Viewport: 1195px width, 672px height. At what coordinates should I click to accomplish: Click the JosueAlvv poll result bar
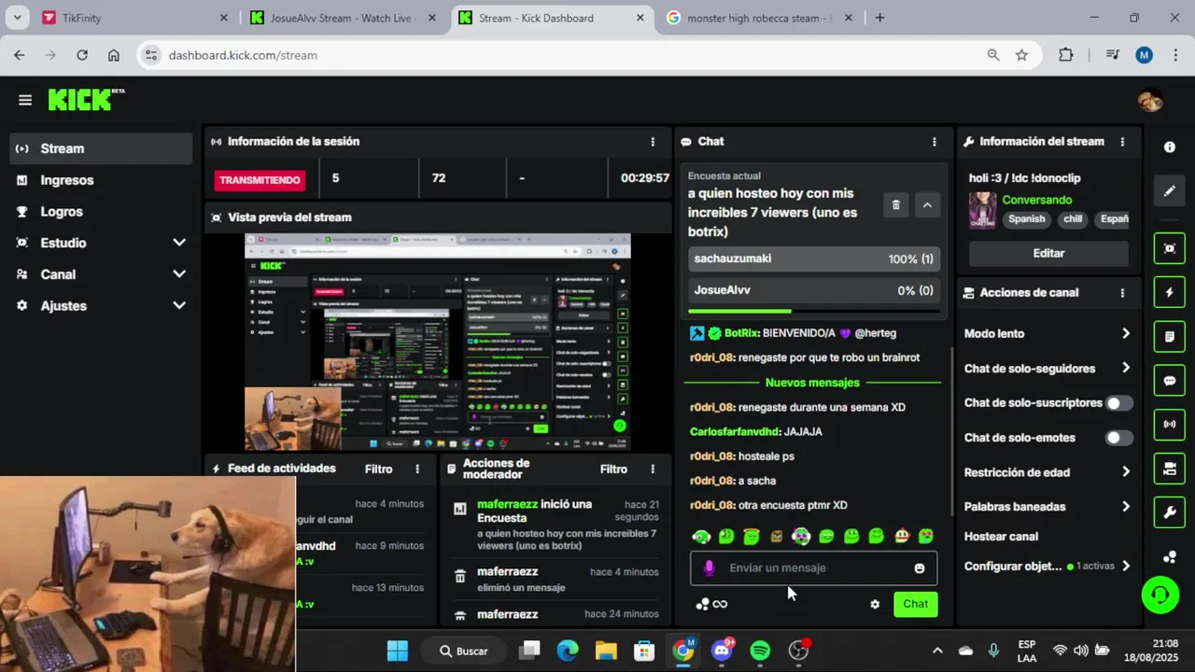pyautogui.click(x=812, y=290)
